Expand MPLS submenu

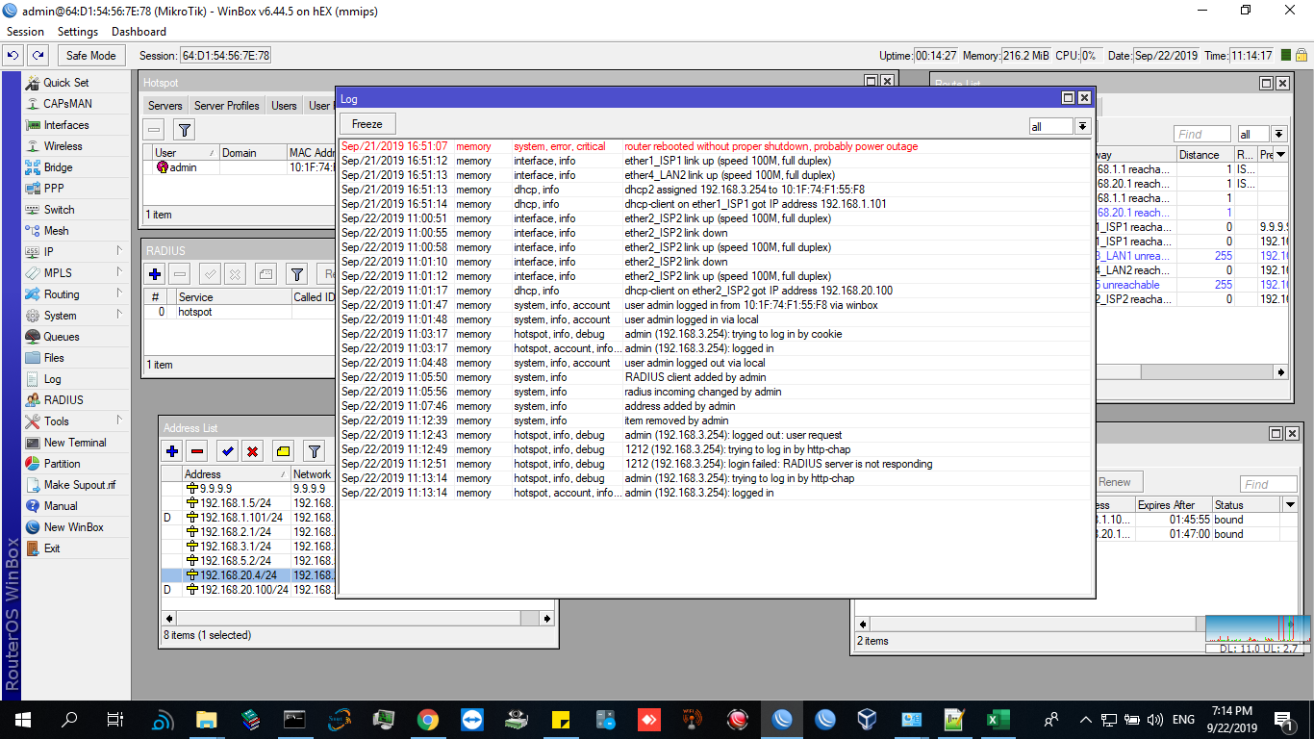(x=76, y=273)
